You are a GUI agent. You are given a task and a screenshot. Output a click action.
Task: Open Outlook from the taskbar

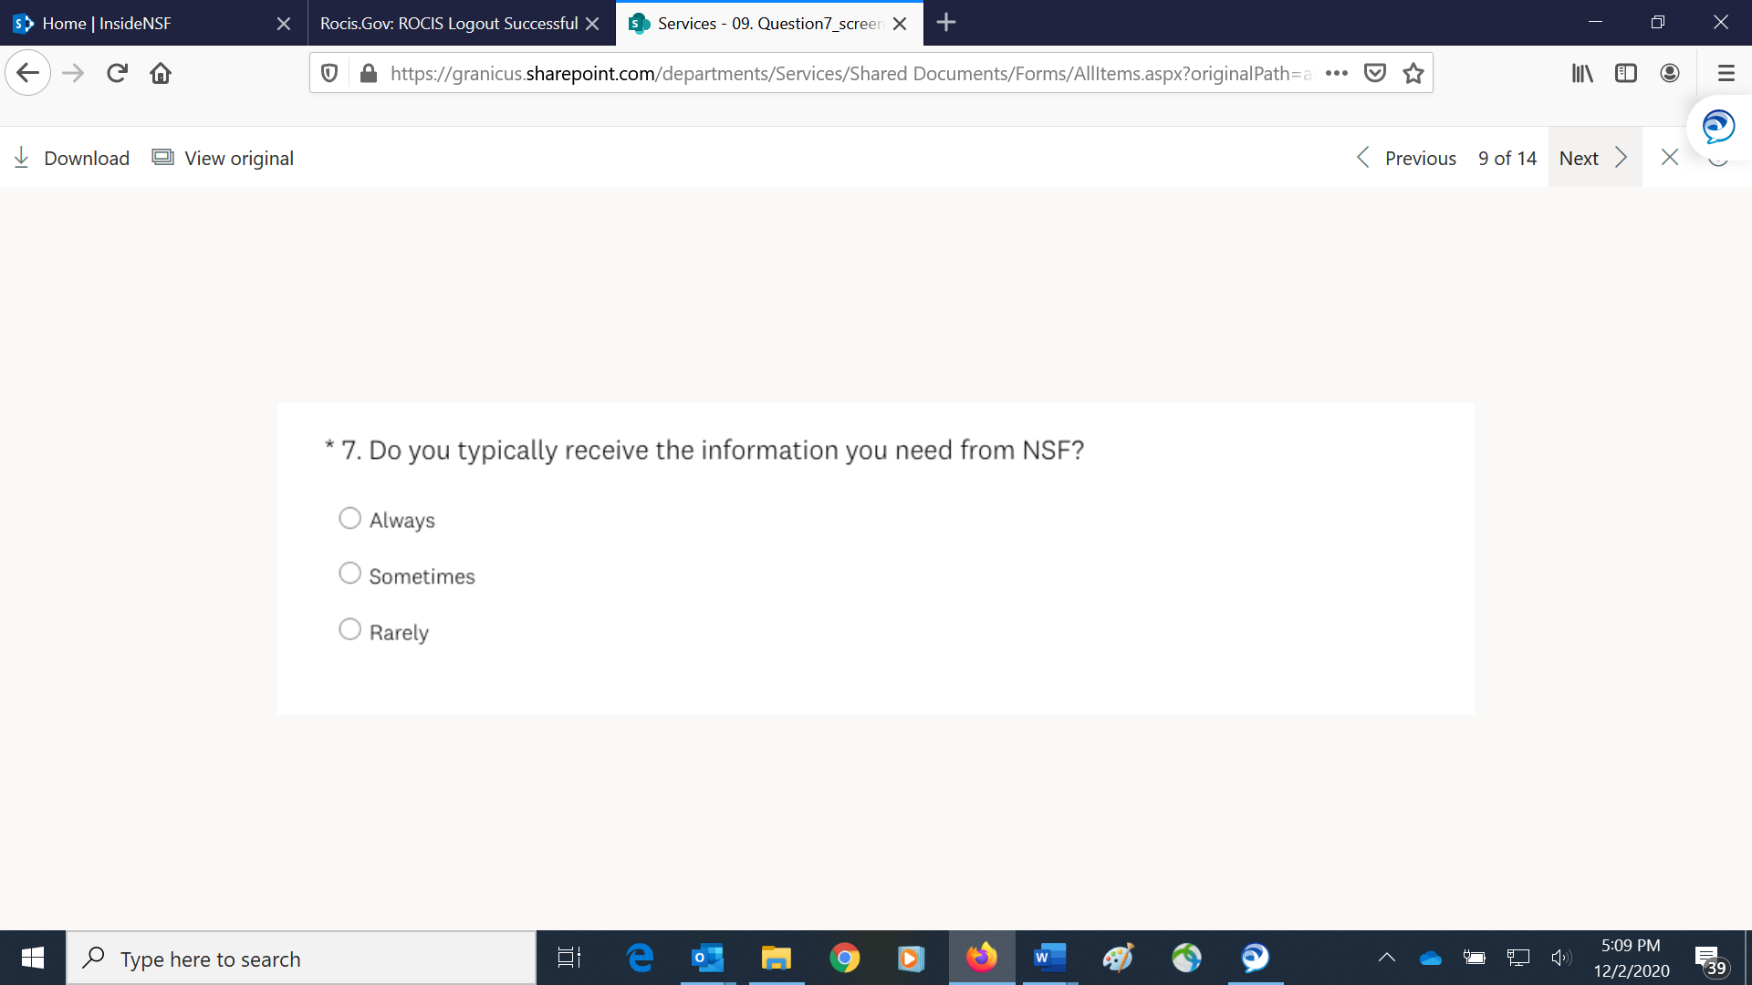(x=707, y=958)
